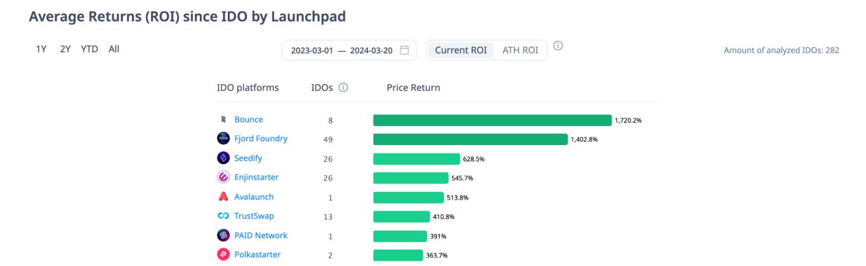The width and height of the screenshot is (866, 266).
Task: Select the 1Y time range
Action: [x=40, y=49]
